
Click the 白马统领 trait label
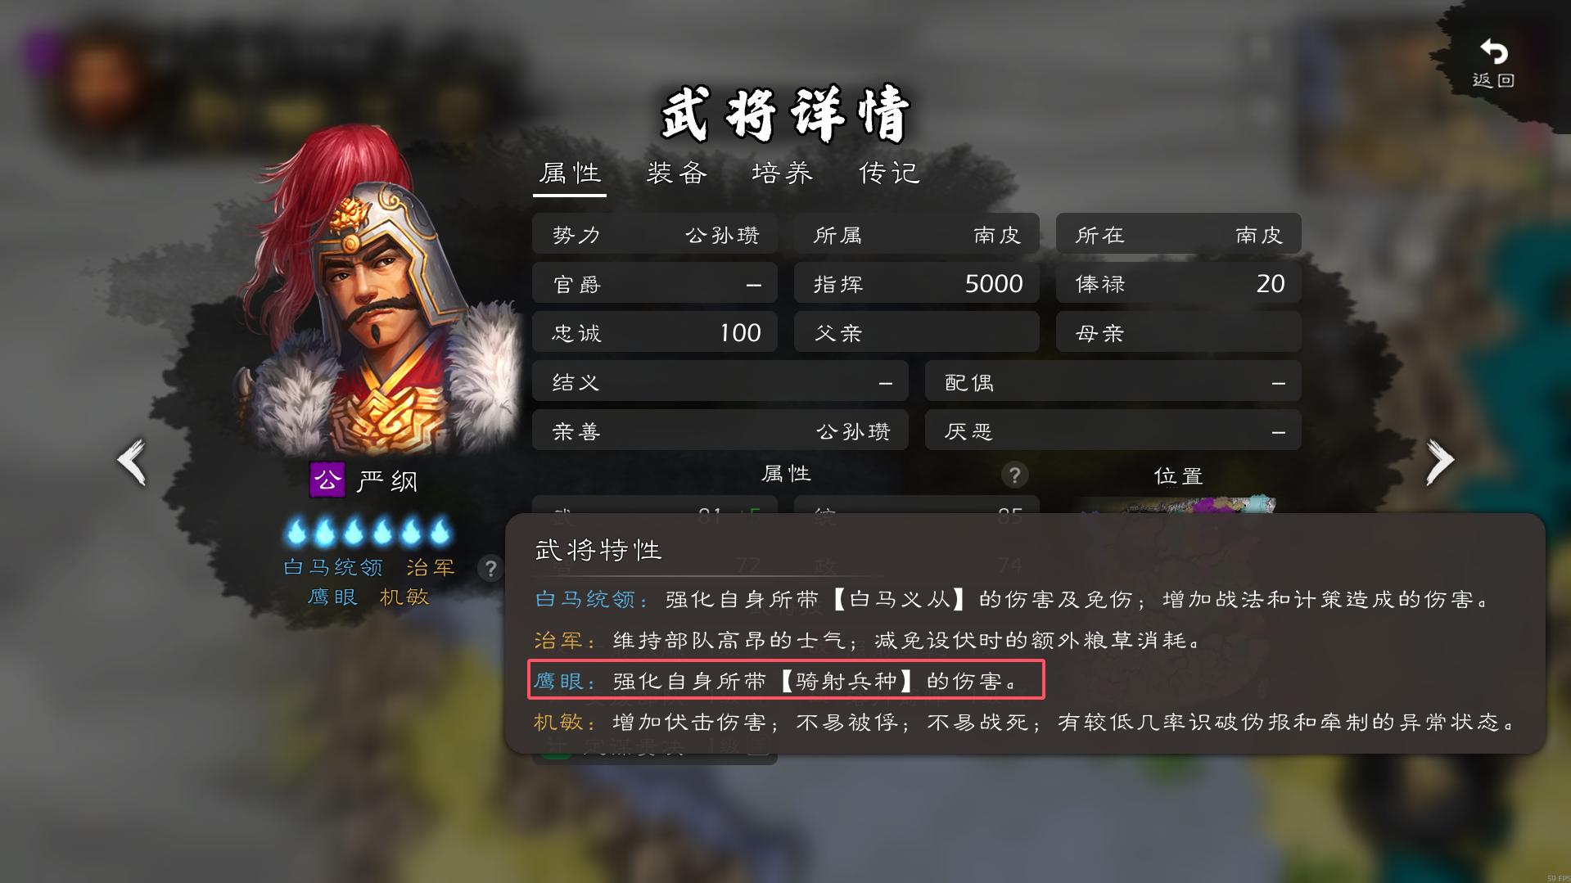coord(333,567)
